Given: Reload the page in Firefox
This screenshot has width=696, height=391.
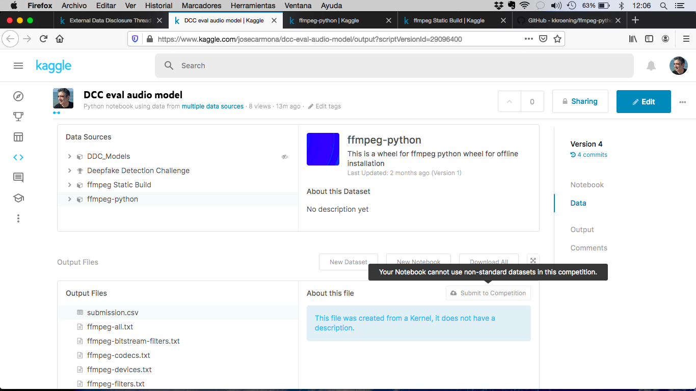Looking at the screenshot, I should point(44,39).
